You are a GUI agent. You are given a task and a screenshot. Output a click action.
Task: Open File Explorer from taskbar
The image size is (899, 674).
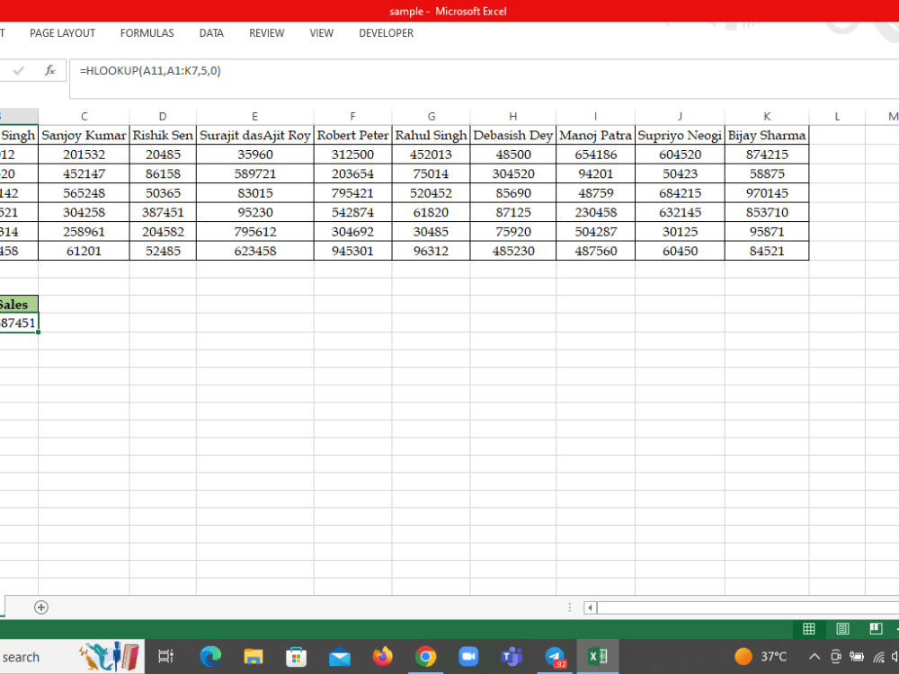pyautogui.click(x=254, y=656)
